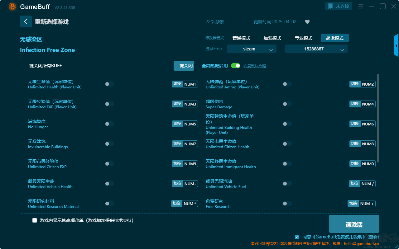Click the NUM2 hotkey button
Image resolution: width=399 pixels, height=249 pixels.
(x=363, y=84)
